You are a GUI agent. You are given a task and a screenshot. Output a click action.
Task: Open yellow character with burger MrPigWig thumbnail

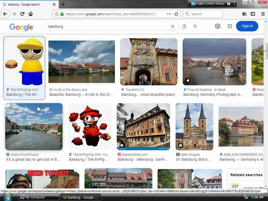[24, 62]
